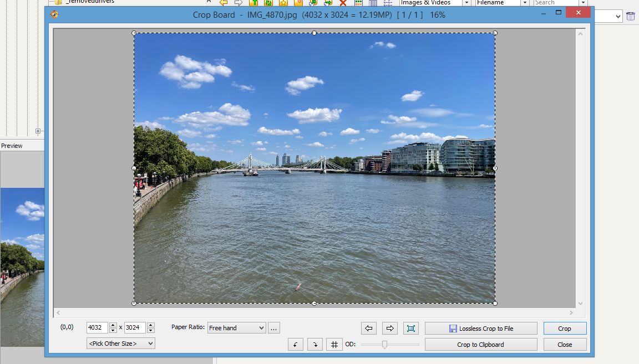The image size is (639, 364).
Task: Click the bottom-right crop handle
Action: pyautogui.click(x=495, y=304)
